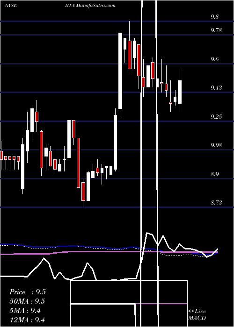Click the 9.78 price axis label
Screen dimensions: 234x327
click(216, 30)
